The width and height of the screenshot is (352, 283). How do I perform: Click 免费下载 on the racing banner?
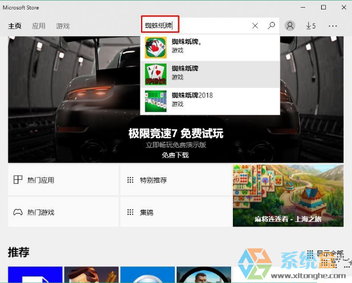tap(175, 155)
